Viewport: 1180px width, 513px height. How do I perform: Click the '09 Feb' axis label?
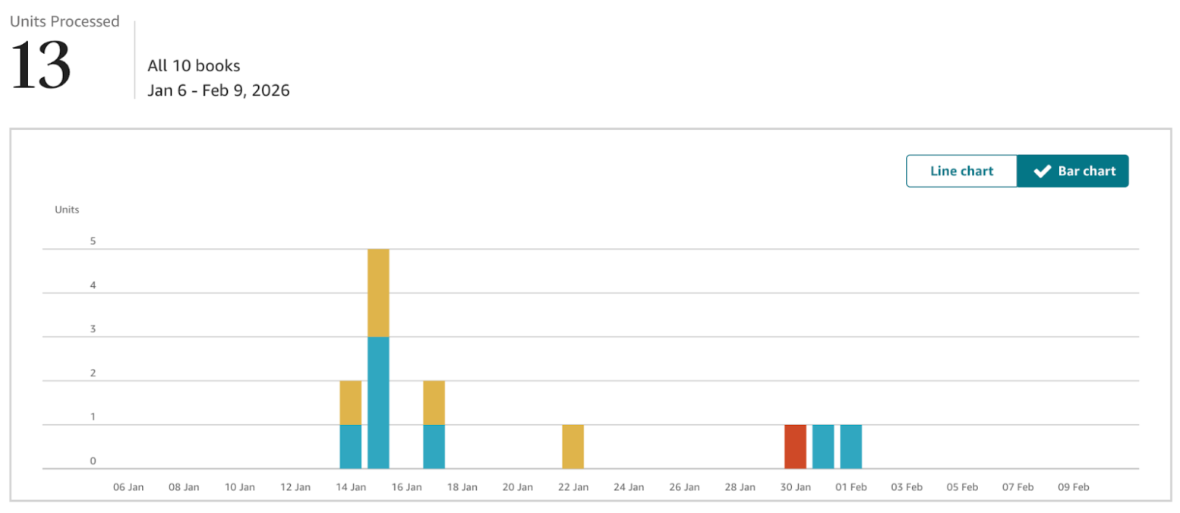pos(1073,487)
